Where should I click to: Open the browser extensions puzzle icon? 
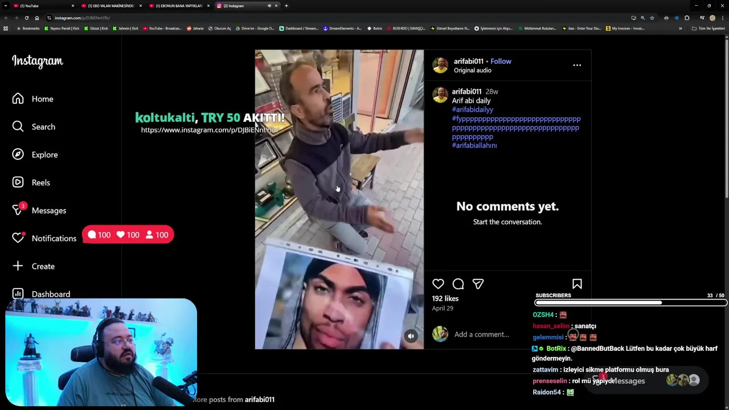687,18
